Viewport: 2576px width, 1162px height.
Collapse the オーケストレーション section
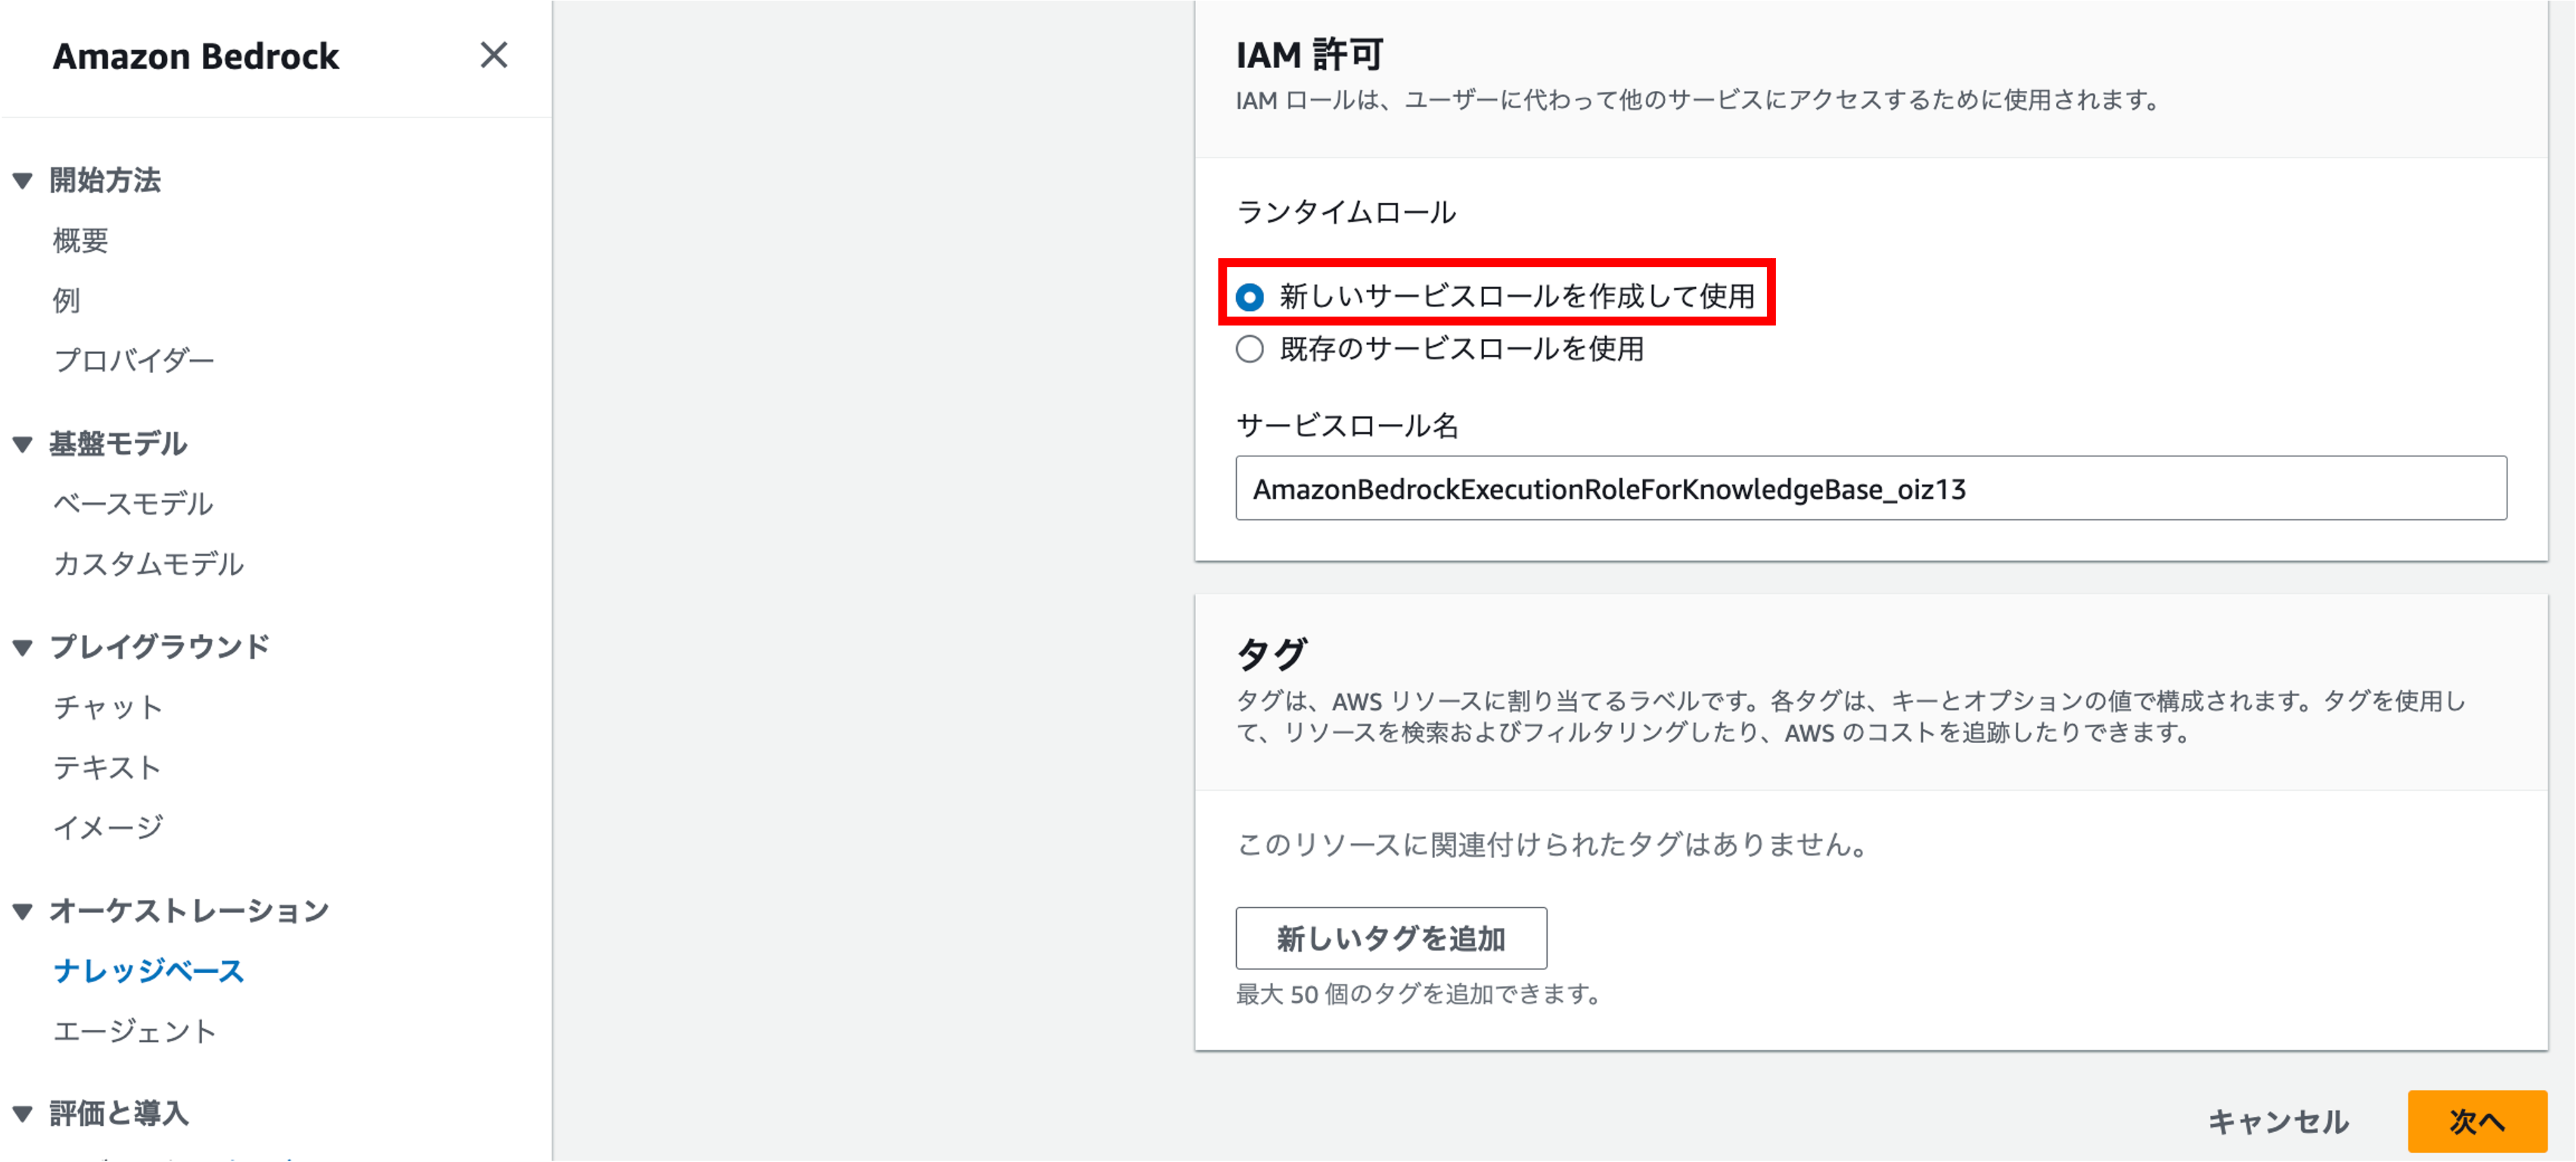(23, 911)
